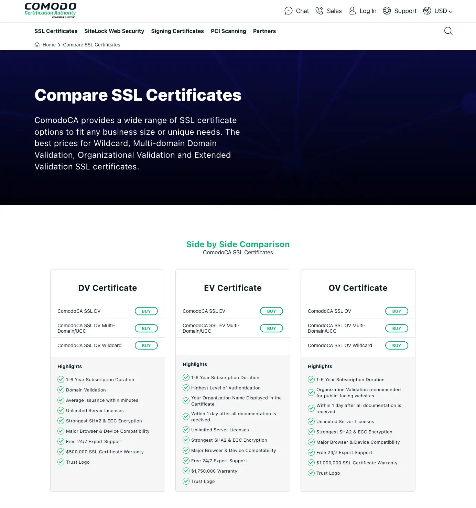Click check icon beside 'Major Browser & Device Compatability'

click(x=186, y=450)
